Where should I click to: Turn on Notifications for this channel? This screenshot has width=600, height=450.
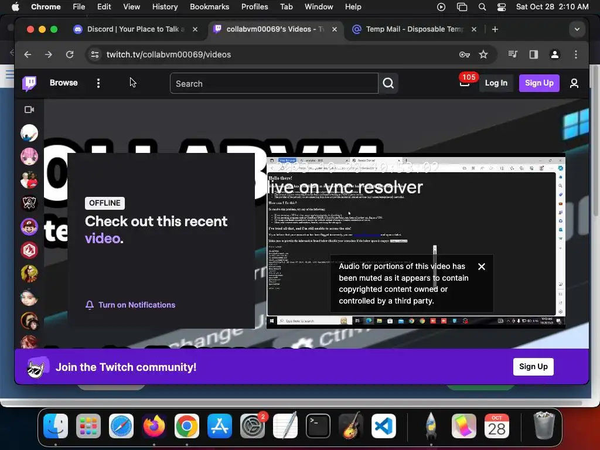tap(131, 305)
